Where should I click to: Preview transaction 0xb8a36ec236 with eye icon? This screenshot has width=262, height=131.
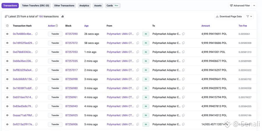(7, 61)
